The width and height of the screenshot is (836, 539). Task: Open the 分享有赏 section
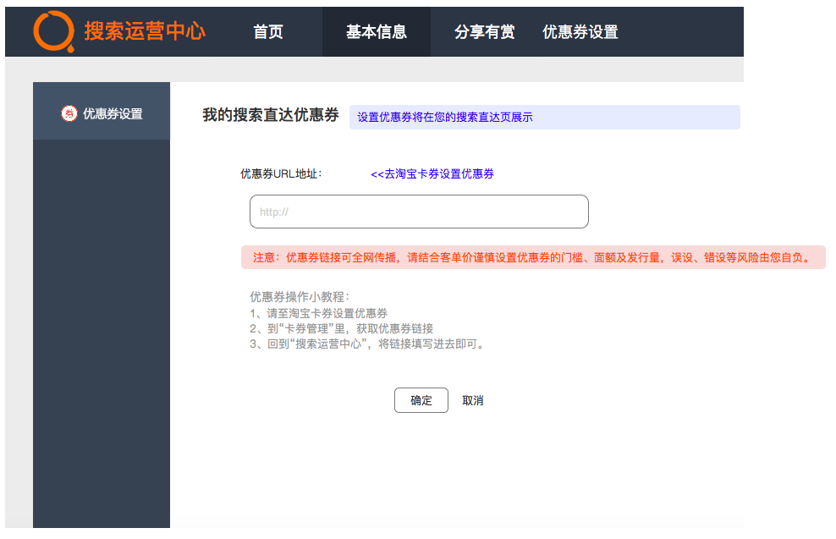pos(482,31)
